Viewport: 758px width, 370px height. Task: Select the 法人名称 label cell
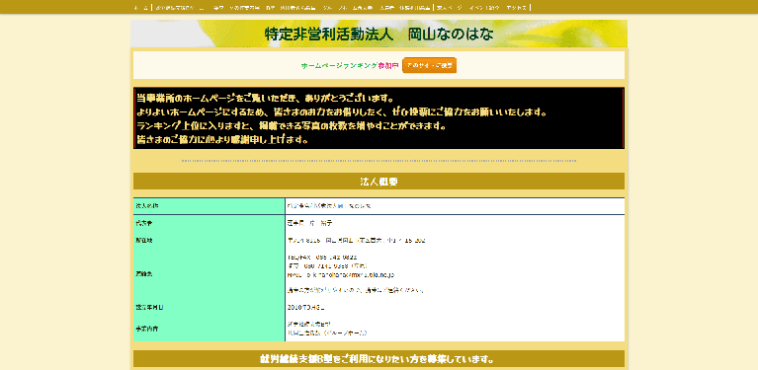pos(209,206)
